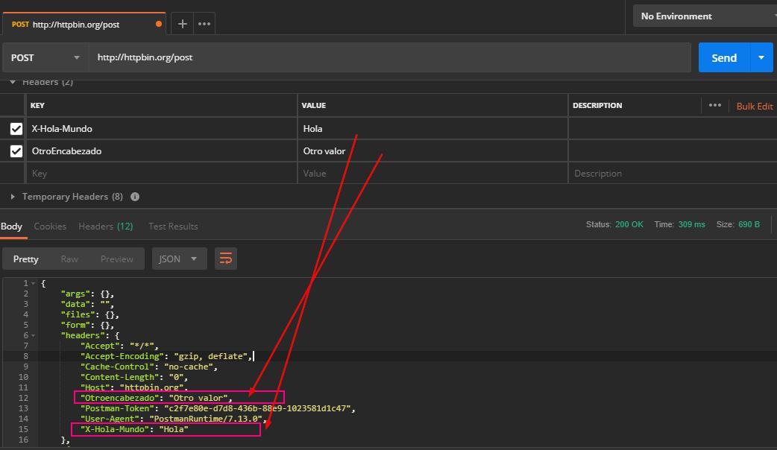This screenshot has width=777, height=450.
Task: Collapse JSON root fold arrow at line 1
Action: click(34, 283)
